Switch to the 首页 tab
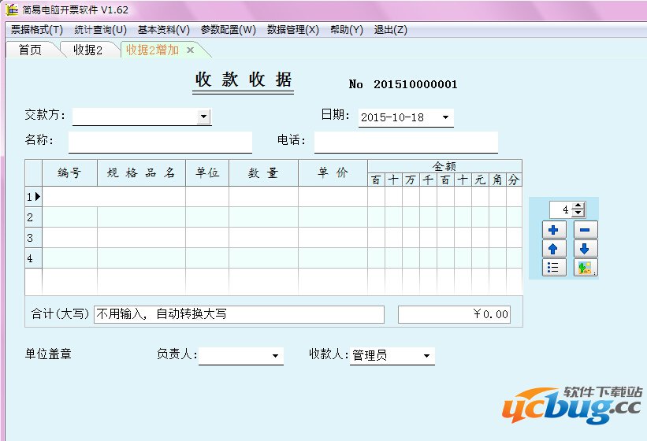Viewport: 647px width, 441px height. pos(31,50)
